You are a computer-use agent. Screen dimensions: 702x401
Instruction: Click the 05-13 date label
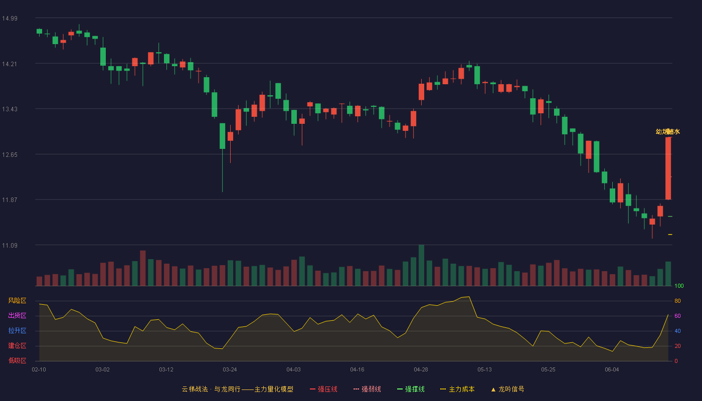click(484, 369)
